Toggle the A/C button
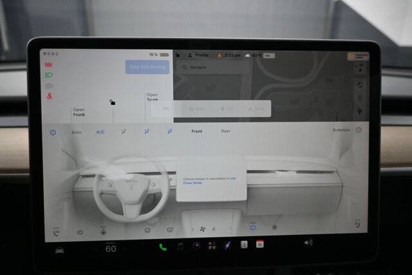The height and width of the screenshot is (275, 412). click(x=100, y=132)
